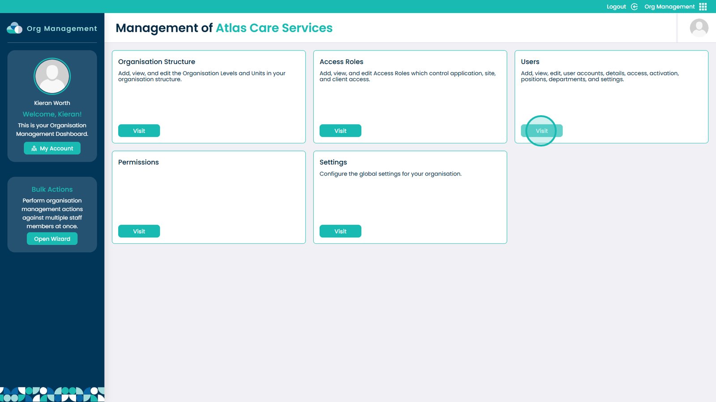Select the Organisation Structure card heading

point(157,62)
